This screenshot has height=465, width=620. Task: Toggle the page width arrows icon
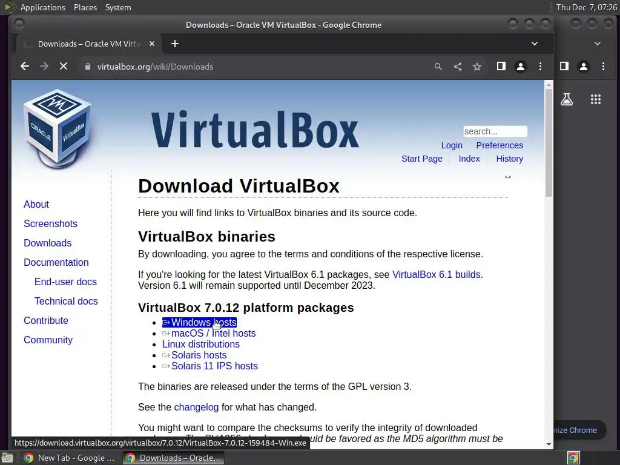tap(508, 177)
